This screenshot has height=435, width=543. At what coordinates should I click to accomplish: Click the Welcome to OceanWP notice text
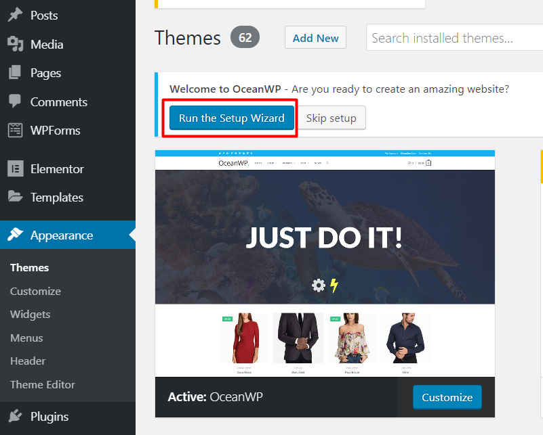[339, 89]
